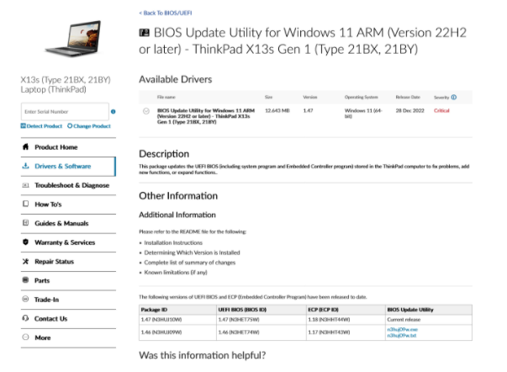
Task: Open the Repair Status menu item
Action: pos(68,262)
